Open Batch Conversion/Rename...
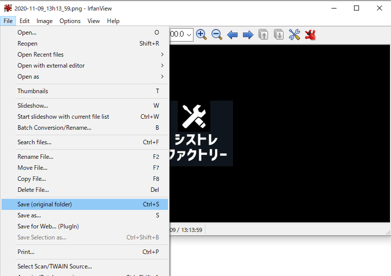This screenshot has height=276, width=391. (x=85, y=128)
